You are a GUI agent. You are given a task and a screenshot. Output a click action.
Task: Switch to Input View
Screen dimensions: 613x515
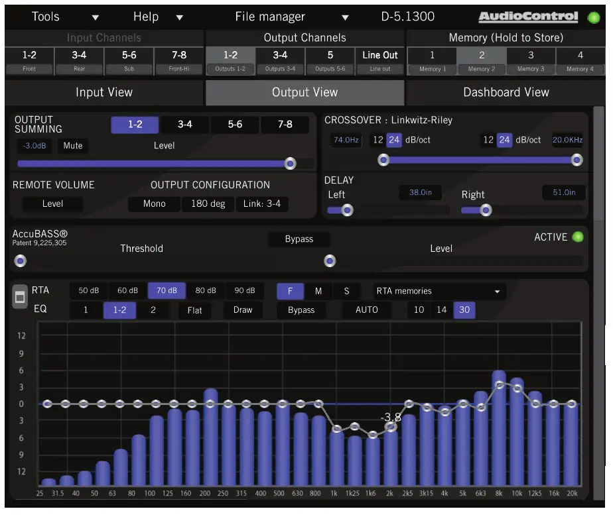tap(104, 93)
